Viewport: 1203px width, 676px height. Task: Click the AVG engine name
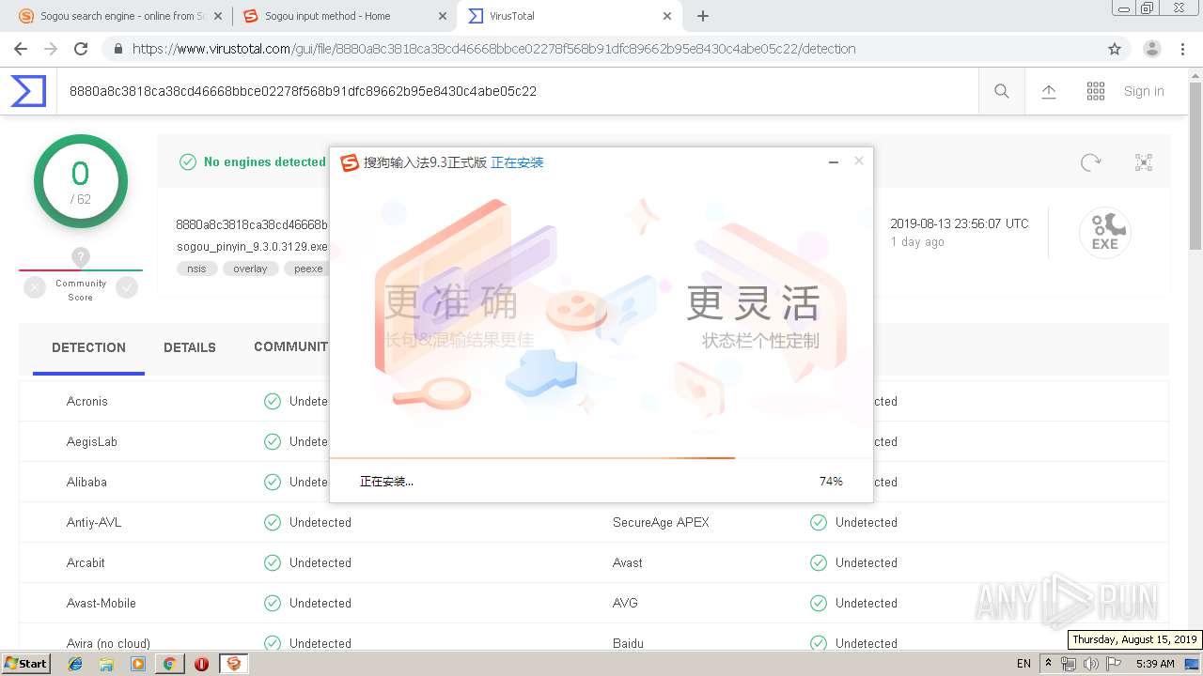[x=625, y=603]
